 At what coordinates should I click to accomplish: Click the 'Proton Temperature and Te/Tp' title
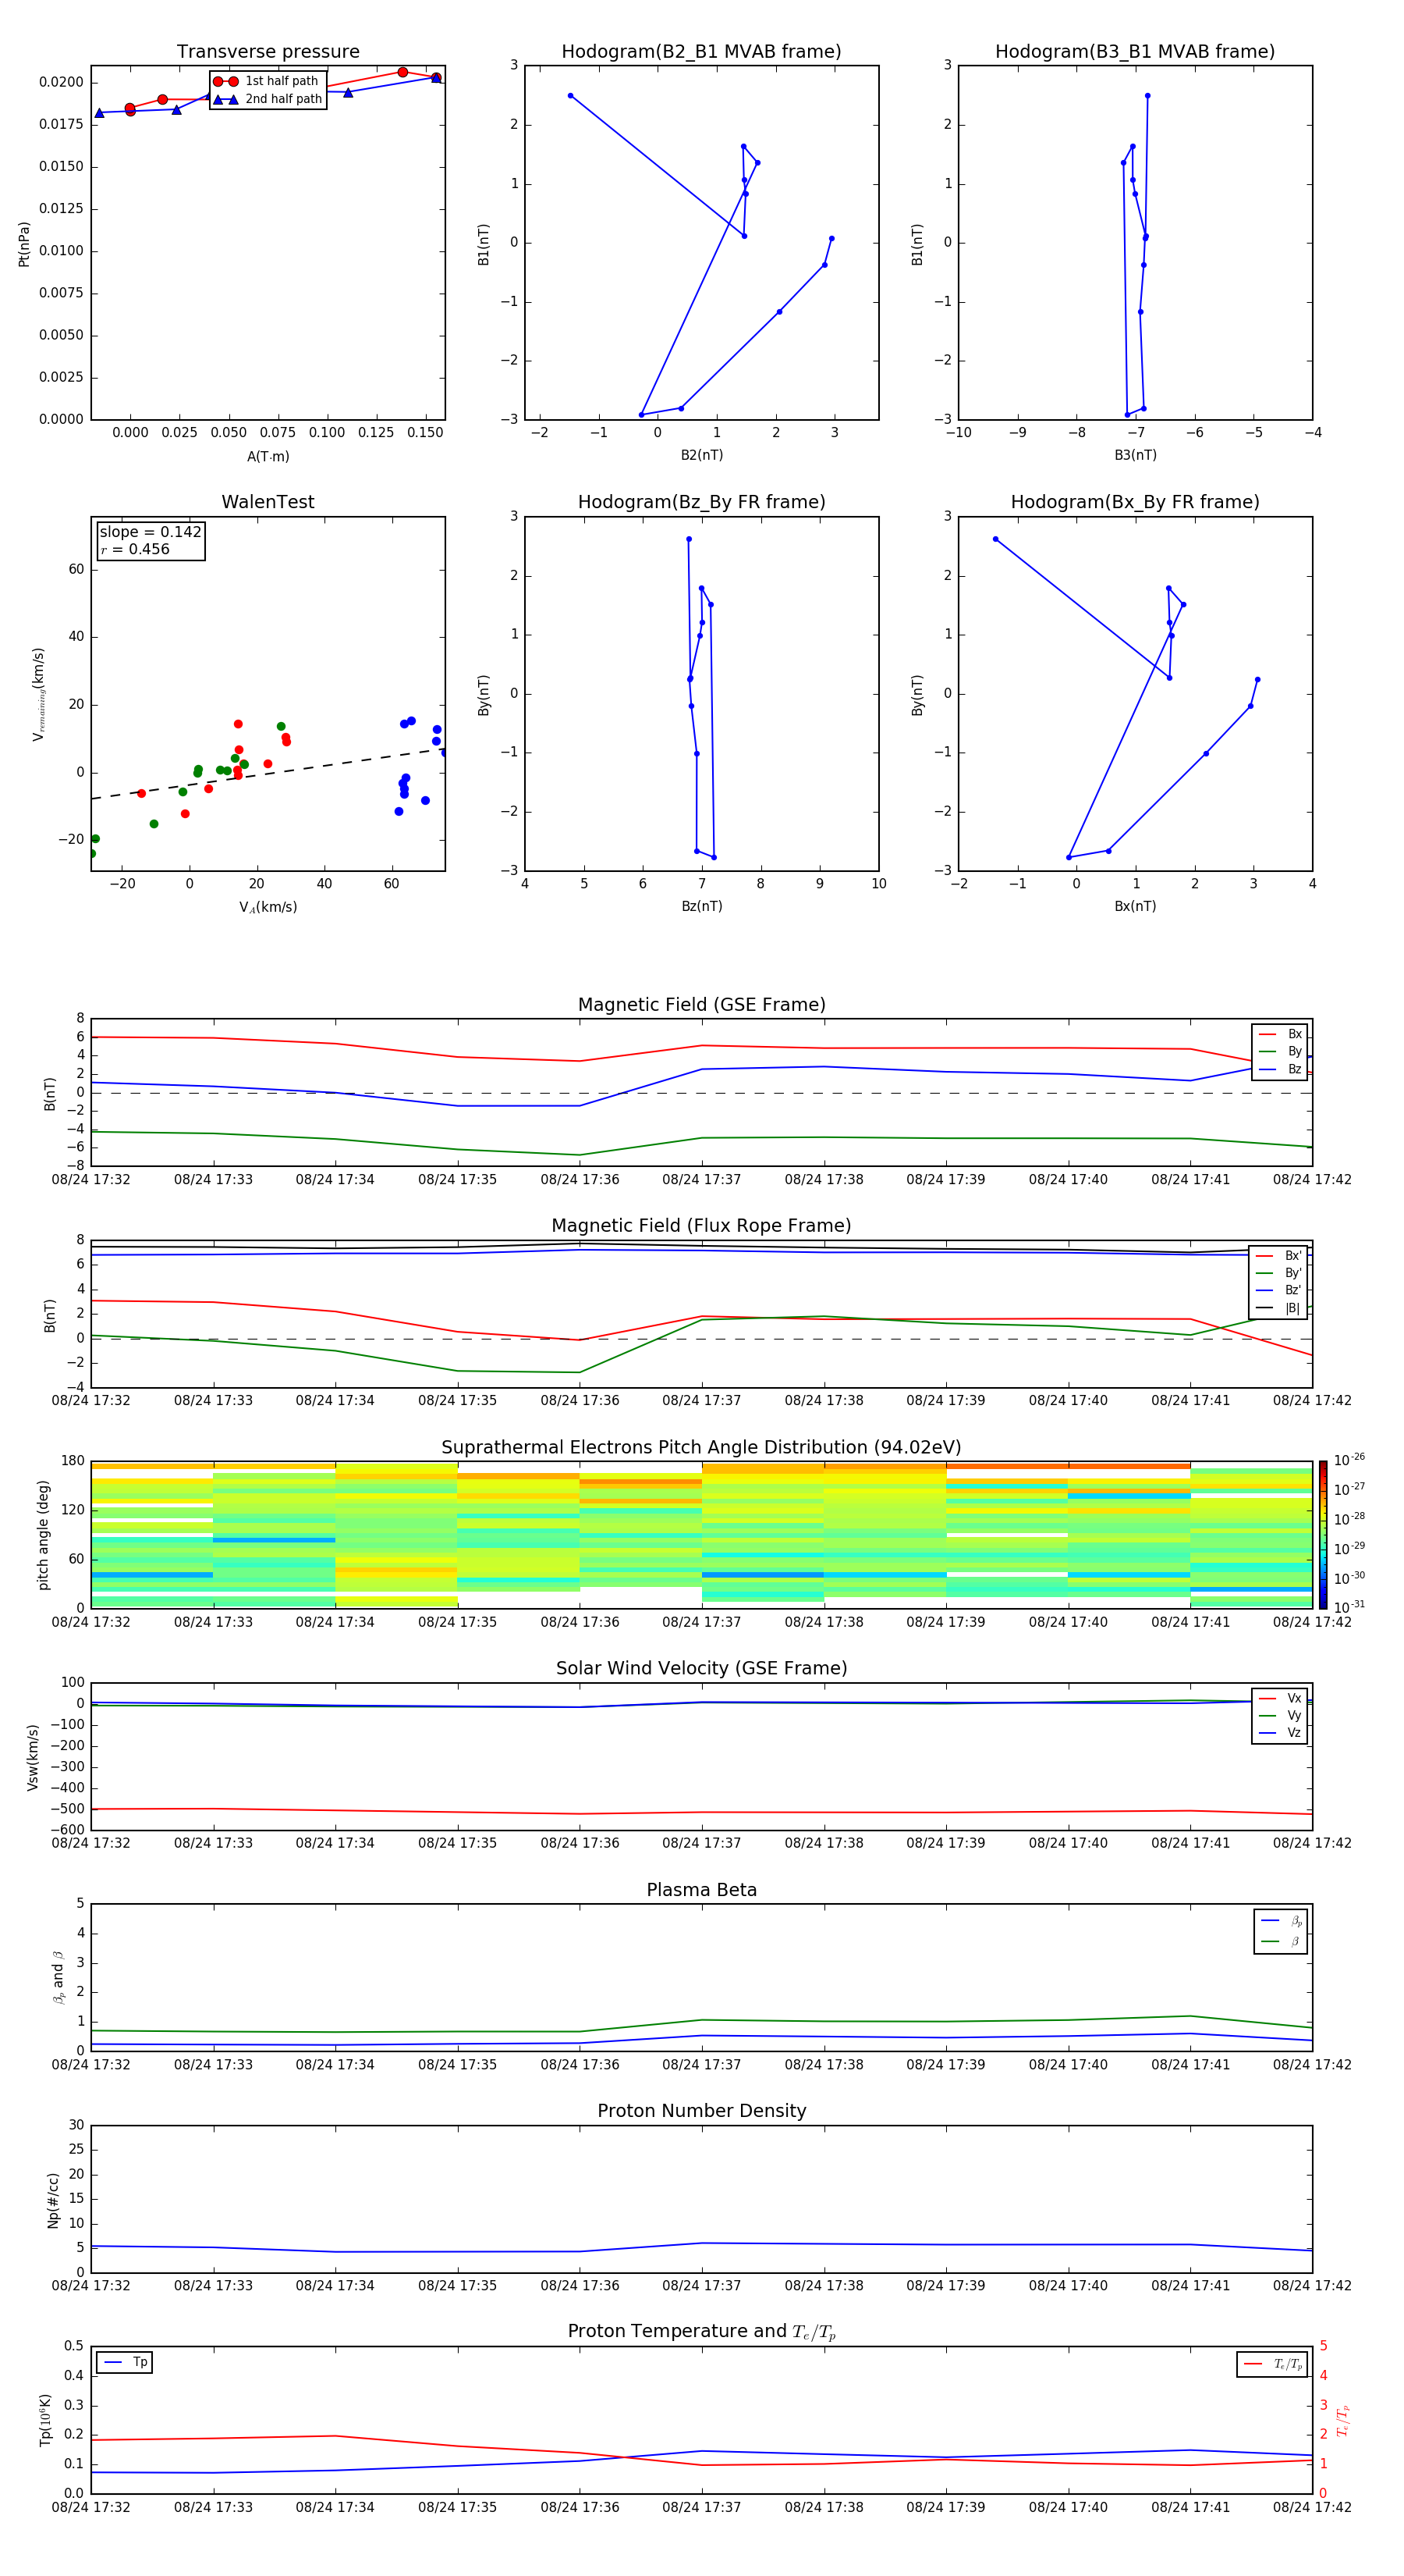(x=701, y=2332)
